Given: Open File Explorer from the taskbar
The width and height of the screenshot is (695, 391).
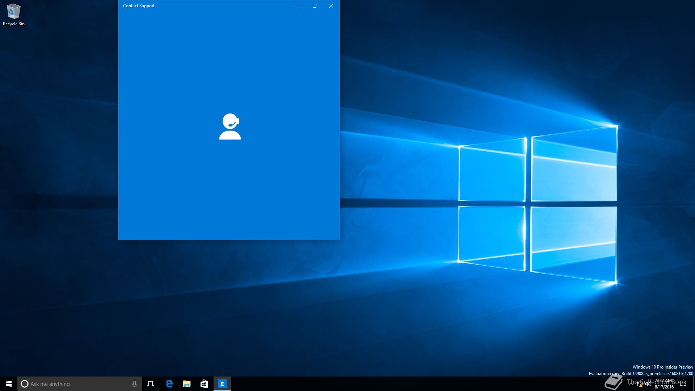Looking at the screenshot, I should pyautogui.click(x=187, y=384).
